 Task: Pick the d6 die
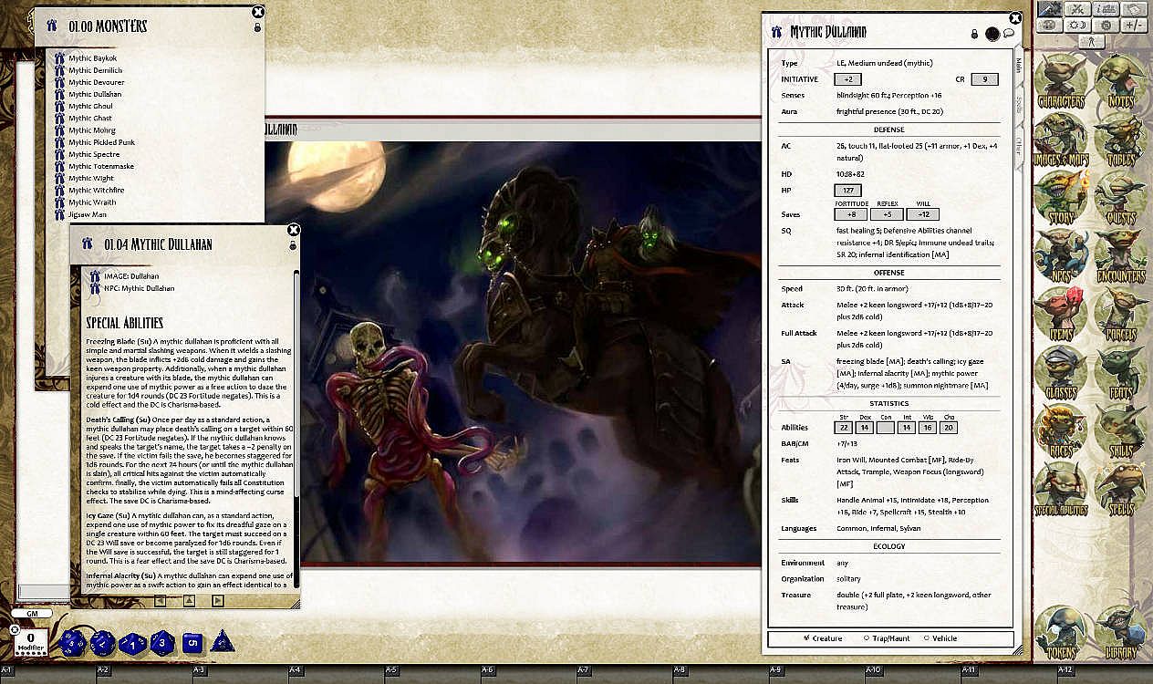click(x=192, y=643)
